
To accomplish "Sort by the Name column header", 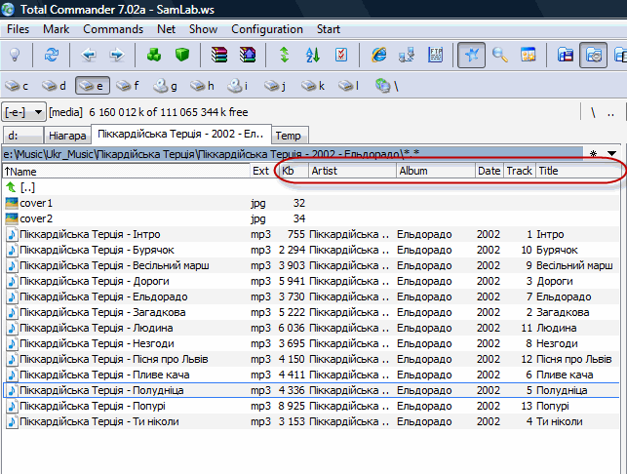I will coord(127,172).
